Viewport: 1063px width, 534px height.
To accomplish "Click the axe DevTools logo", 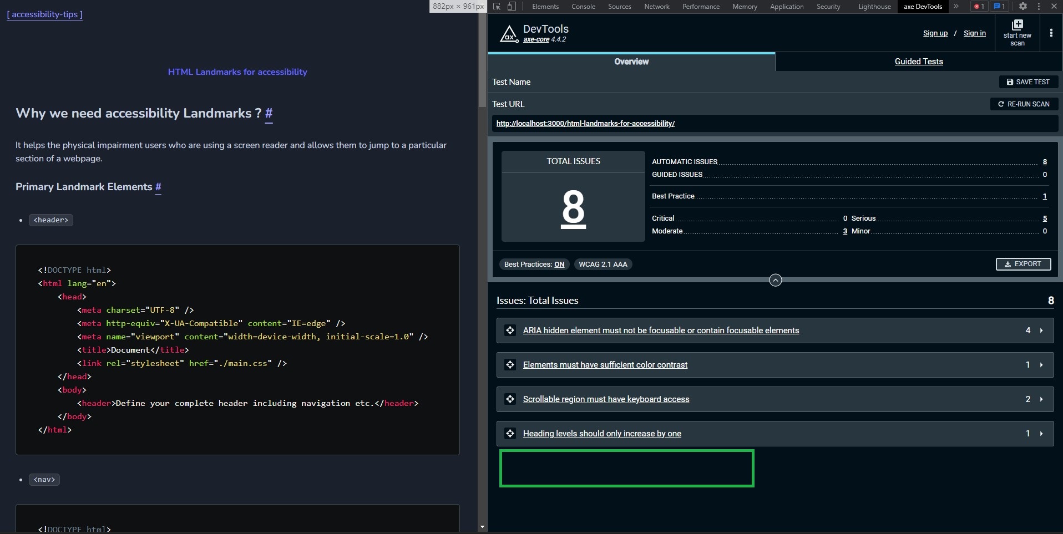I will pyautogui.click(x=509, y=34).
